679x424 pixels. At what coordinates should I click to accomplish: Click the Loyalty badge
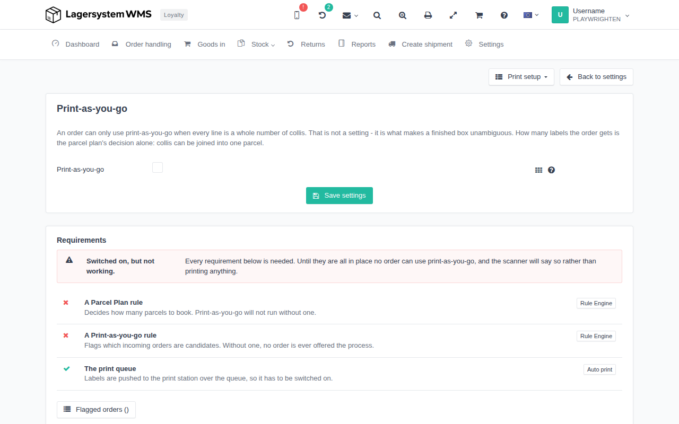tap(174, 15)
